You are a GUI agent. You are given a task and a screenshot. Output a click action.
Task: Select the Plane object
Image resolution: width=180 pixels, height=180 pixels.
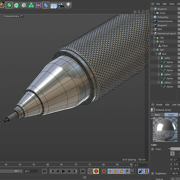click(x=165, y=46)
